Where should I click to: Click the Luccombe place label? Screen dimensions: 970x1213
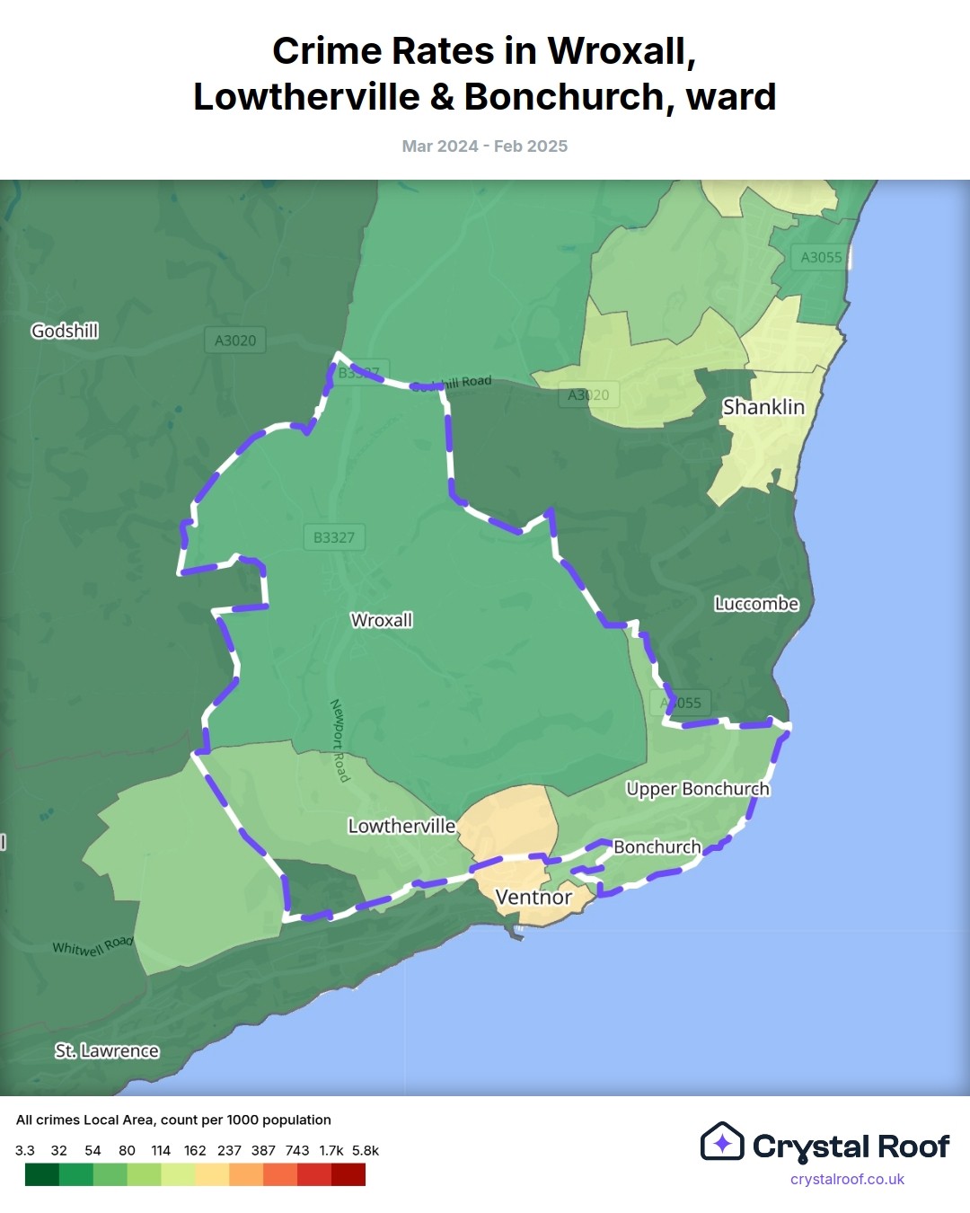point(756,604)
